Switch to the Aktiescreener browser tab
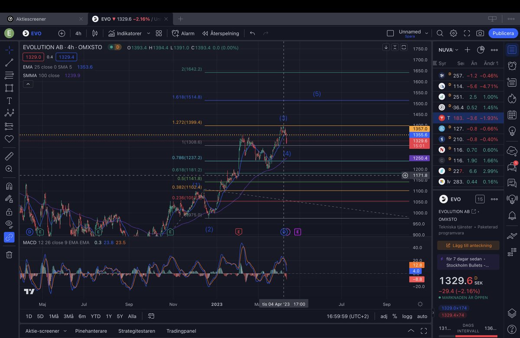520x338 pixels. tap(43, 19)
